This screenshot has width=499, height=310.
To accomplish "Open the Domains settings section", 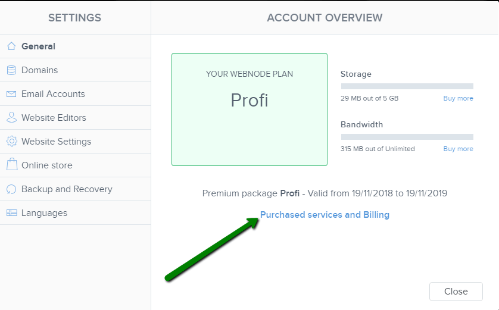I will [x=76, y=70].
